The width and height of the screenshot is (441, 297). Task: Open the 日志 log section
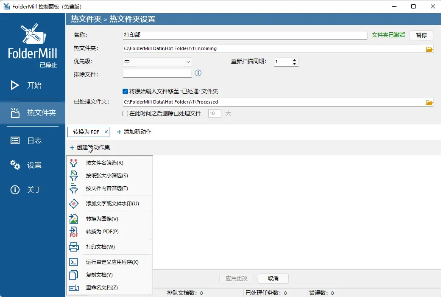click(x=33, y=140)
